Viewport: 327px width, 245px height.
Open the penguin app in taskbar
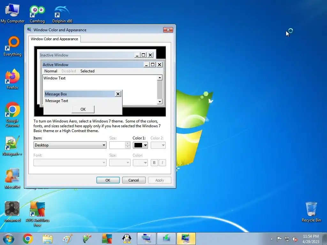[x=126, y=239]
